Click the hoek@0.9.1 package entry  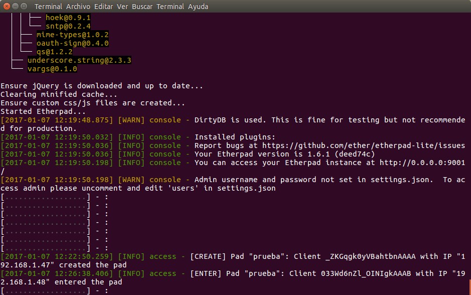click(61, 18)
